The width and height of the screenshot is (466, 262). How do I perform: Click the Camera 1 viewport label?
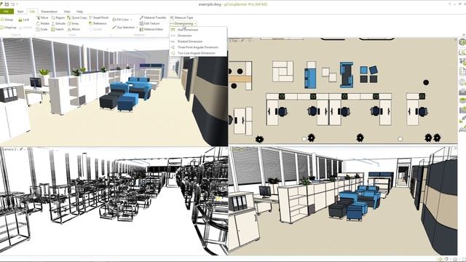(x=8, y=149)
